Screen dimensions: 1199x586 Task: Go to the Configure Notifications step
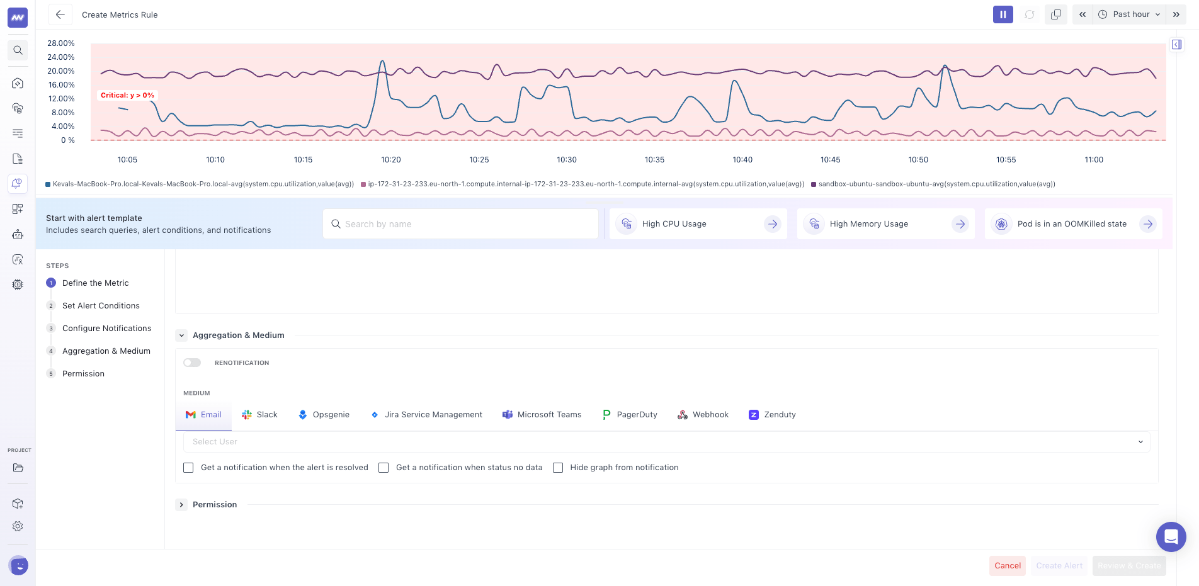coord(106,329)
